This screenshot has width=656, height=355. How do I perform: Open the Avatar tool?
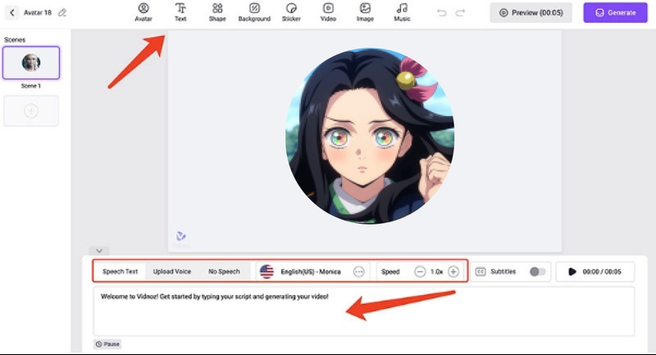point(143,12)
